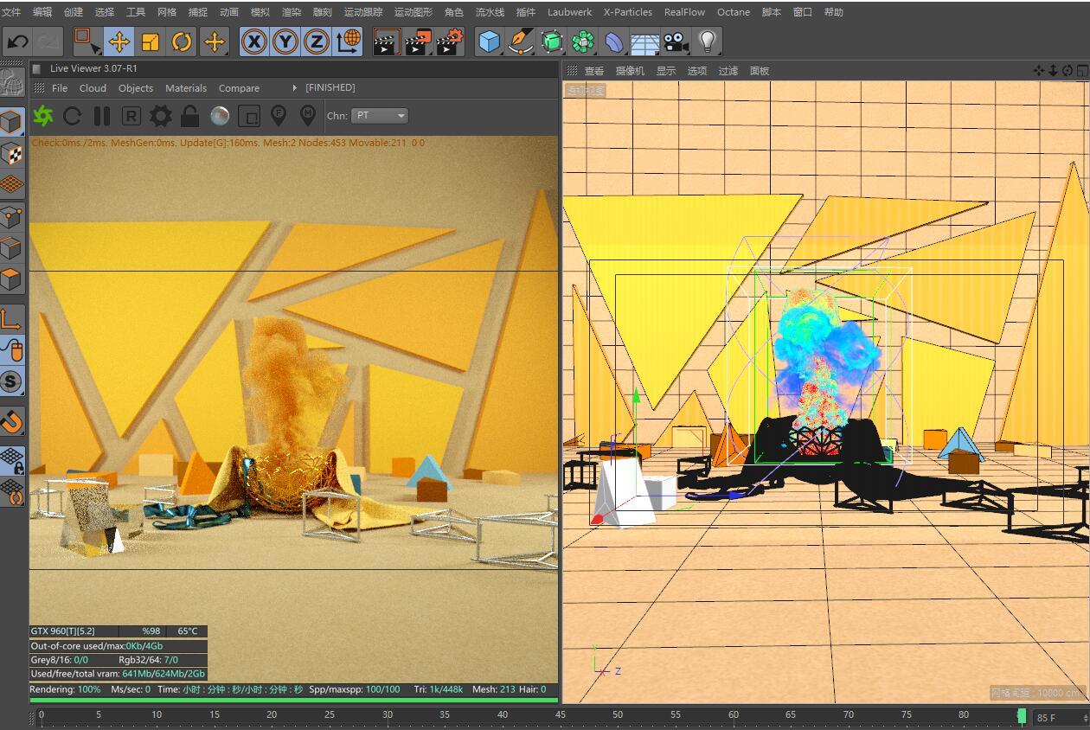Select the Live Selection tool
This screenshot has width=1090, height=730.
(87, 42)
